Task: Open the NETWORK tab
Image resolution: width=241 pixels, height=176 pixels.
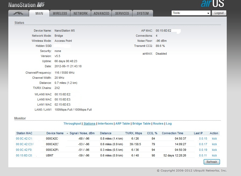Action: click(x=81, y=13)
